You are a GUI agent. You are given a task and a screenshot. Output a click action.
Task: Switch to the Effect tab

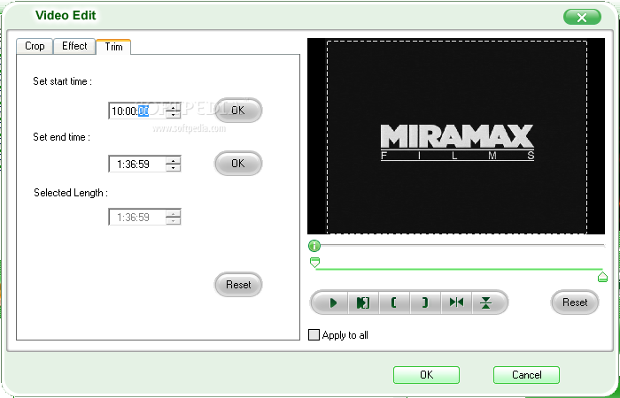tap(74, 46)
